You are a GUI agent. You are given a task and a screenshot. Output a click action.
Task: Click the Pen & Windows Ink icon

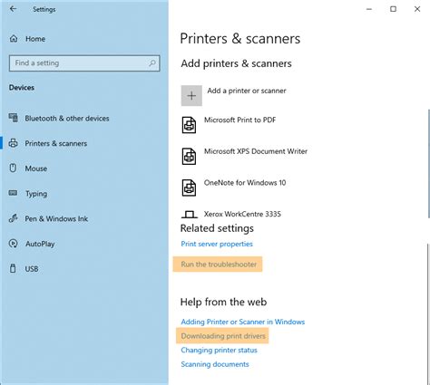click(13, 218)
